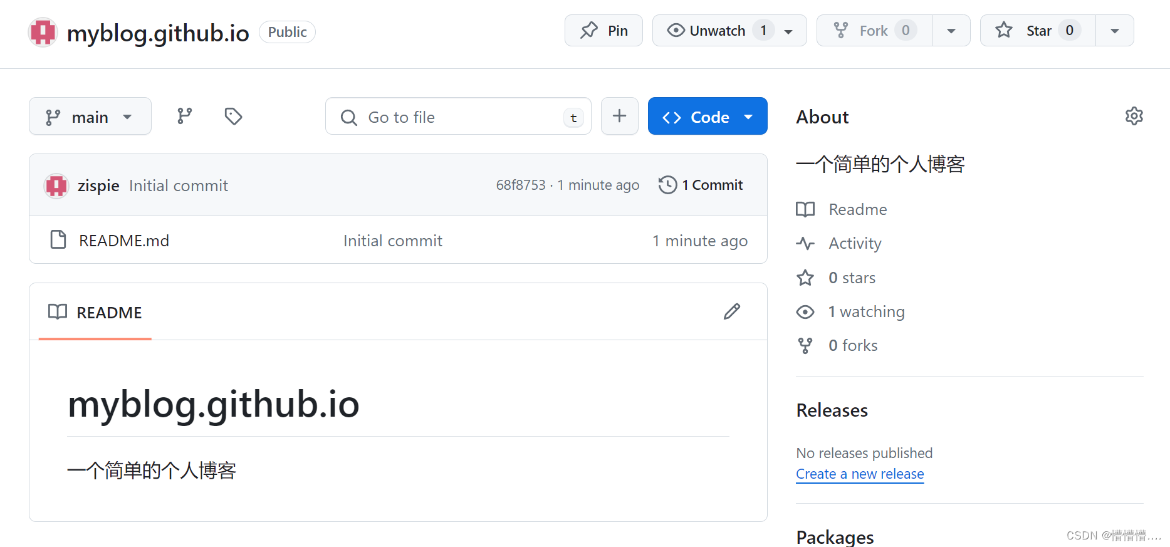This screenshot has height=547, width=1170.
Task: Open the myblog.github.io repository title link
Action: (158, 33)
